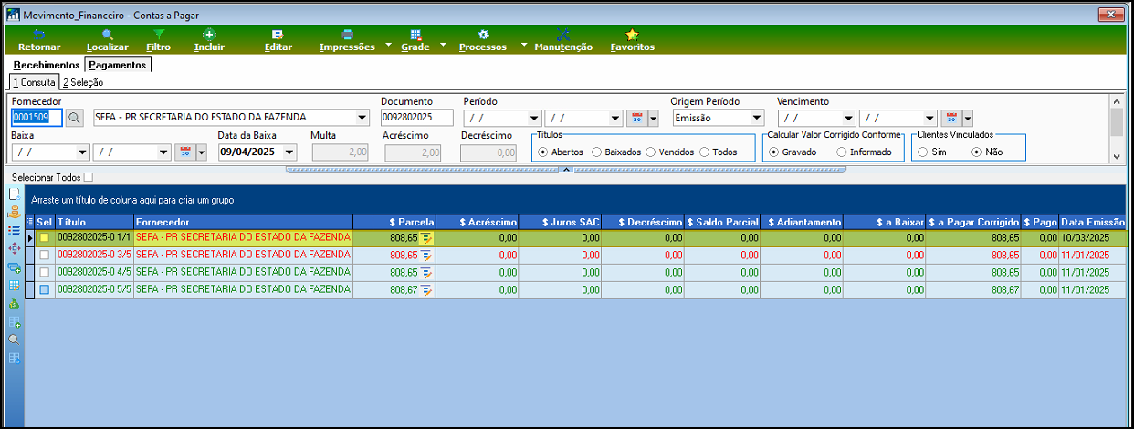Select the Abertos radio button
Image resolution: width=1134 pixels, height=429 pixels.
(x=543, y=152)
